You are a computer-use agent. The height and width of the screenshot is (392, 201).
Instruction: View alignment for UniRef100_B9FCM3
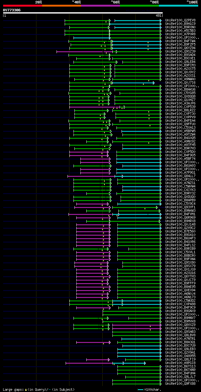pyautogui.click(x=180, y=65)
